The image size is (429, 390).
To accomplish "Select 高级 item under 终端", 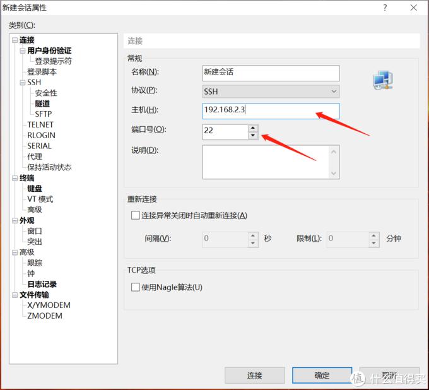I will coord(35,210).
